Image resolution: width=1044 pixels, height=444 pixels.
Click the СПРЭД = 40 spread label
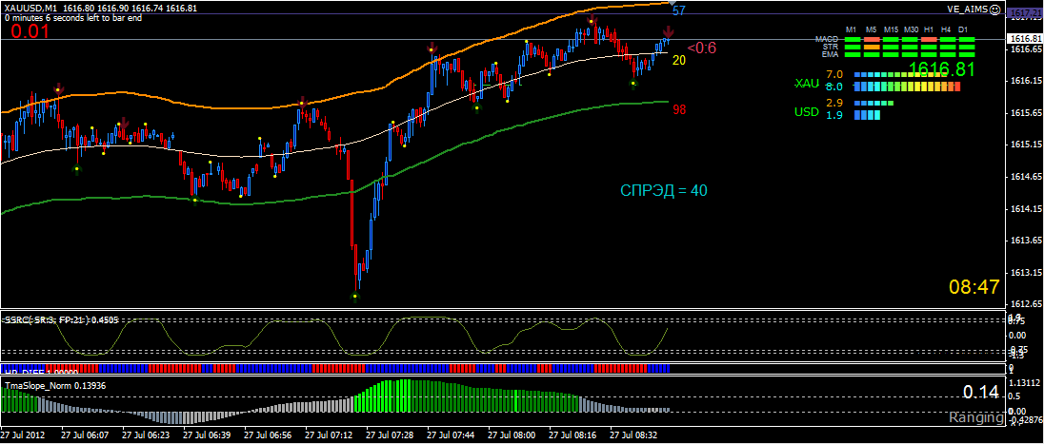[664, 191]
